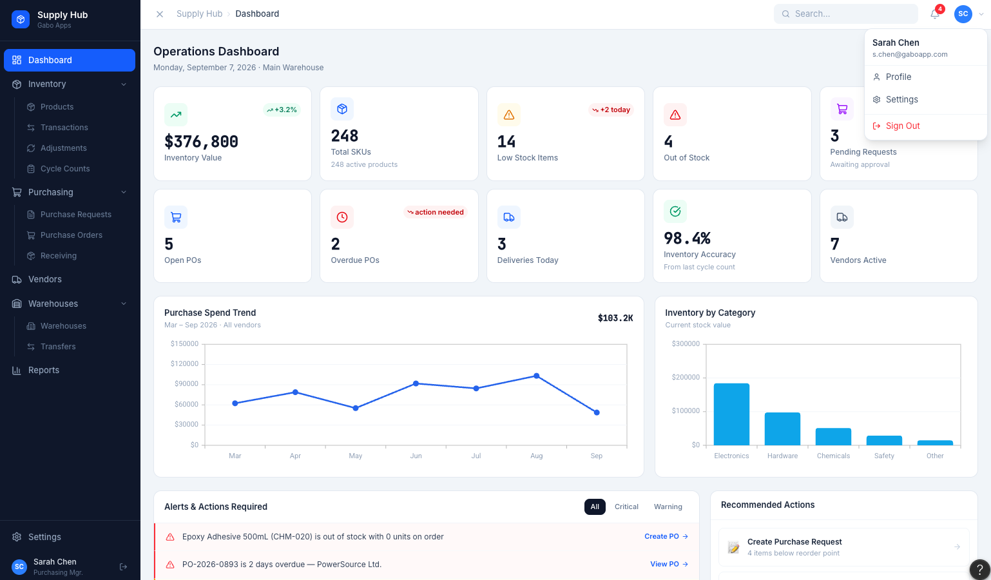Click the Inventory Value trend icon

pos(176,115)
